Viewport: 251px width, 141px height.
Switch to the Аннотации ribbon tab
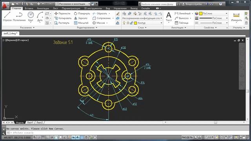pyautogui.click(x=43, y=8)
